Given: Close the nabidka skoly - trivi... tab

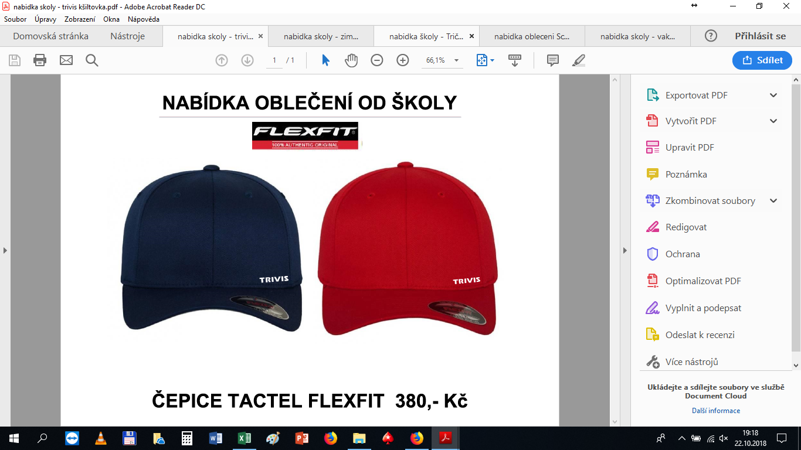Looking at the screenshot, I should 261,36.
